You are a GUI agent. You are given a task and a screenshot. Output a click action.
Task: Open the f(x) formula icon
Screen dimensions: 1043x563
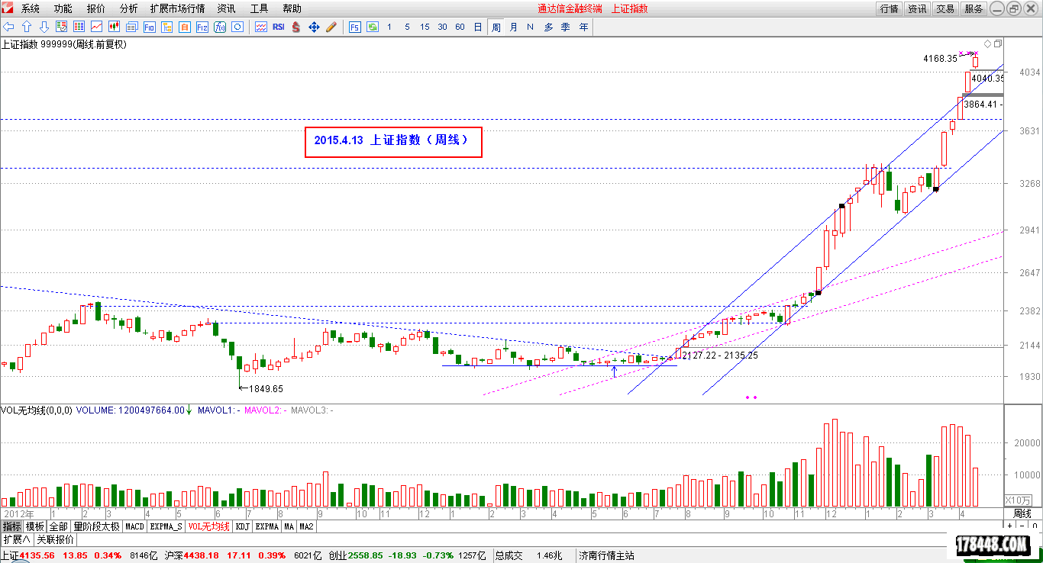pyautogui.click(x=220, y=27)
